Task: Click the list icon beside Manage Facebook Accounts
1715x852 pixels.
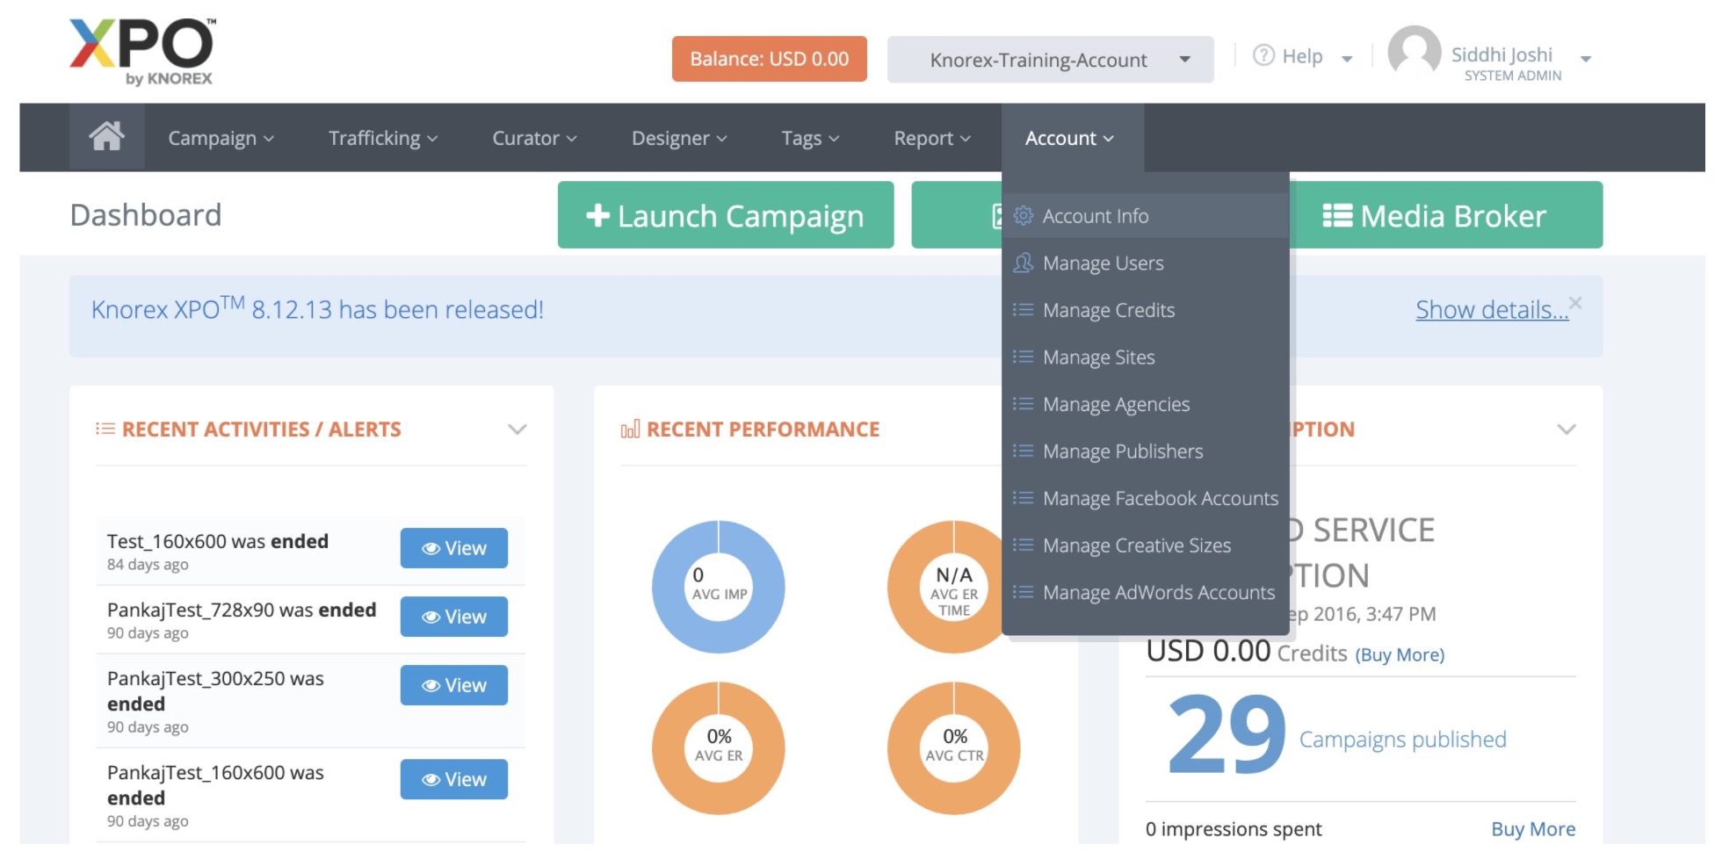Action: coord(1023,498)
